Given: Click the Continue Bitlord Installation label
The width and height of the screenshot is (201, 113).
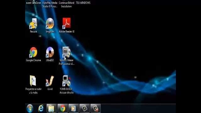Looking at the screenshot, I should [66, 4].
